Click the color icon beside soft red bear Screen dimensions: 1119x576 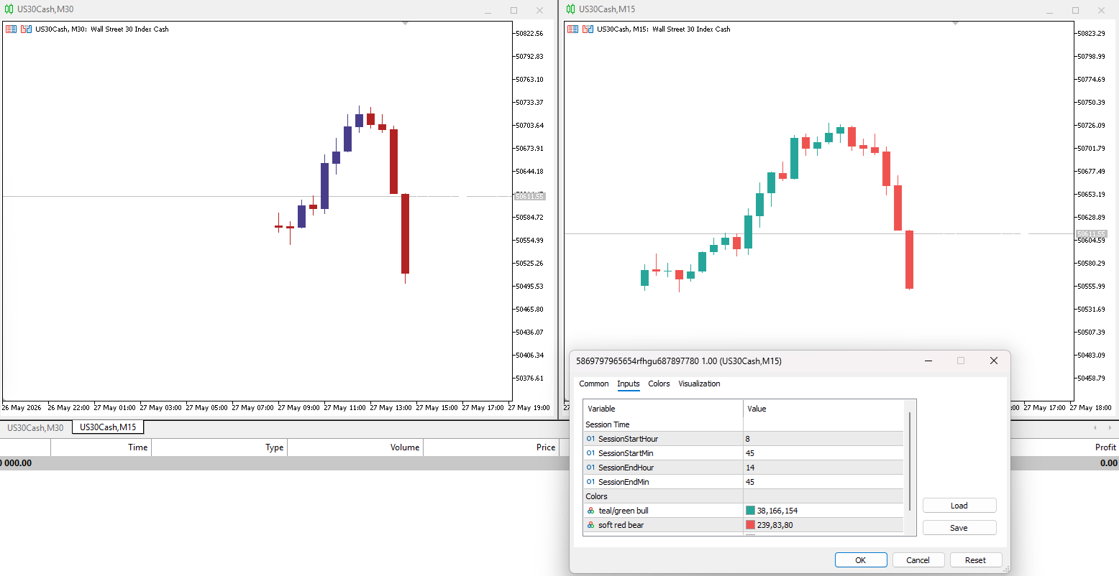(590, 525)
